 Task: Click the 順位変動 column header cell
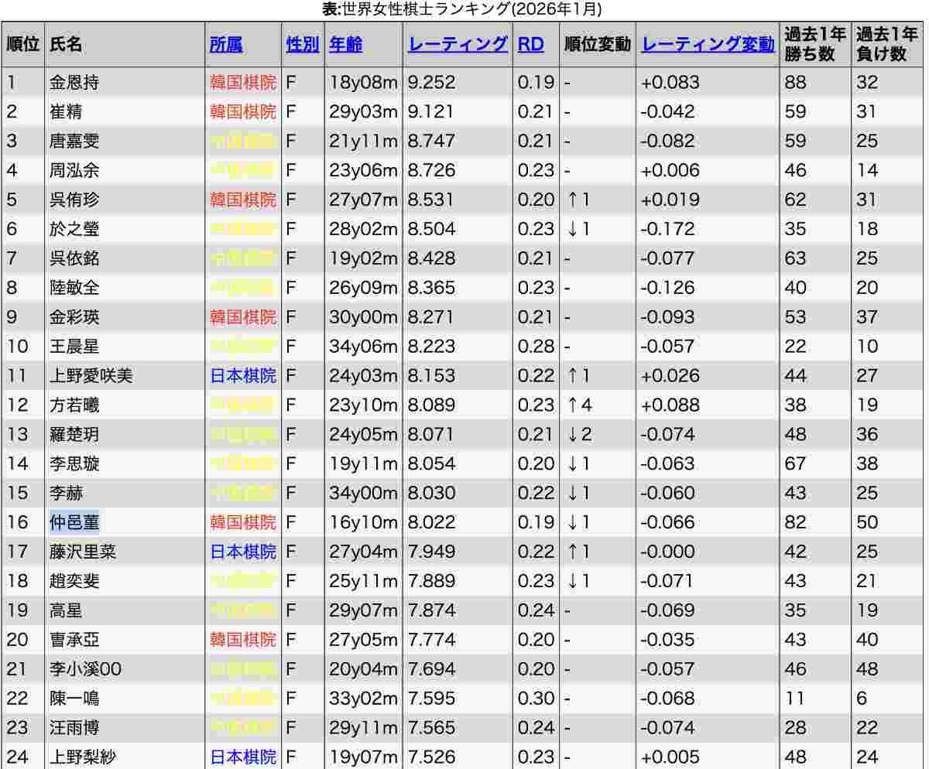(597, 44)
